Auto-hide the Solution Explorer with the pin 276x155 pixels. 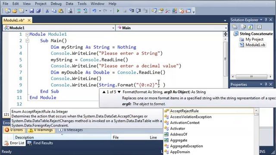pos(266,20)
